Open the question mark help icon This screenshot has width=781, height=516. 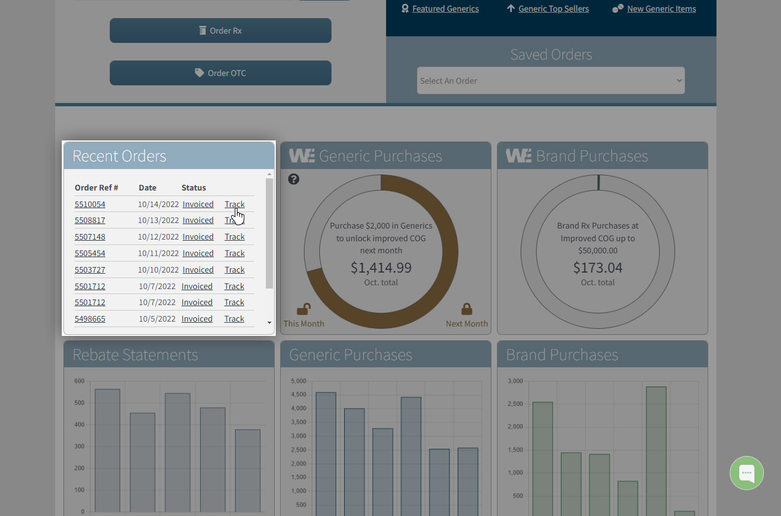click(293, 179)
